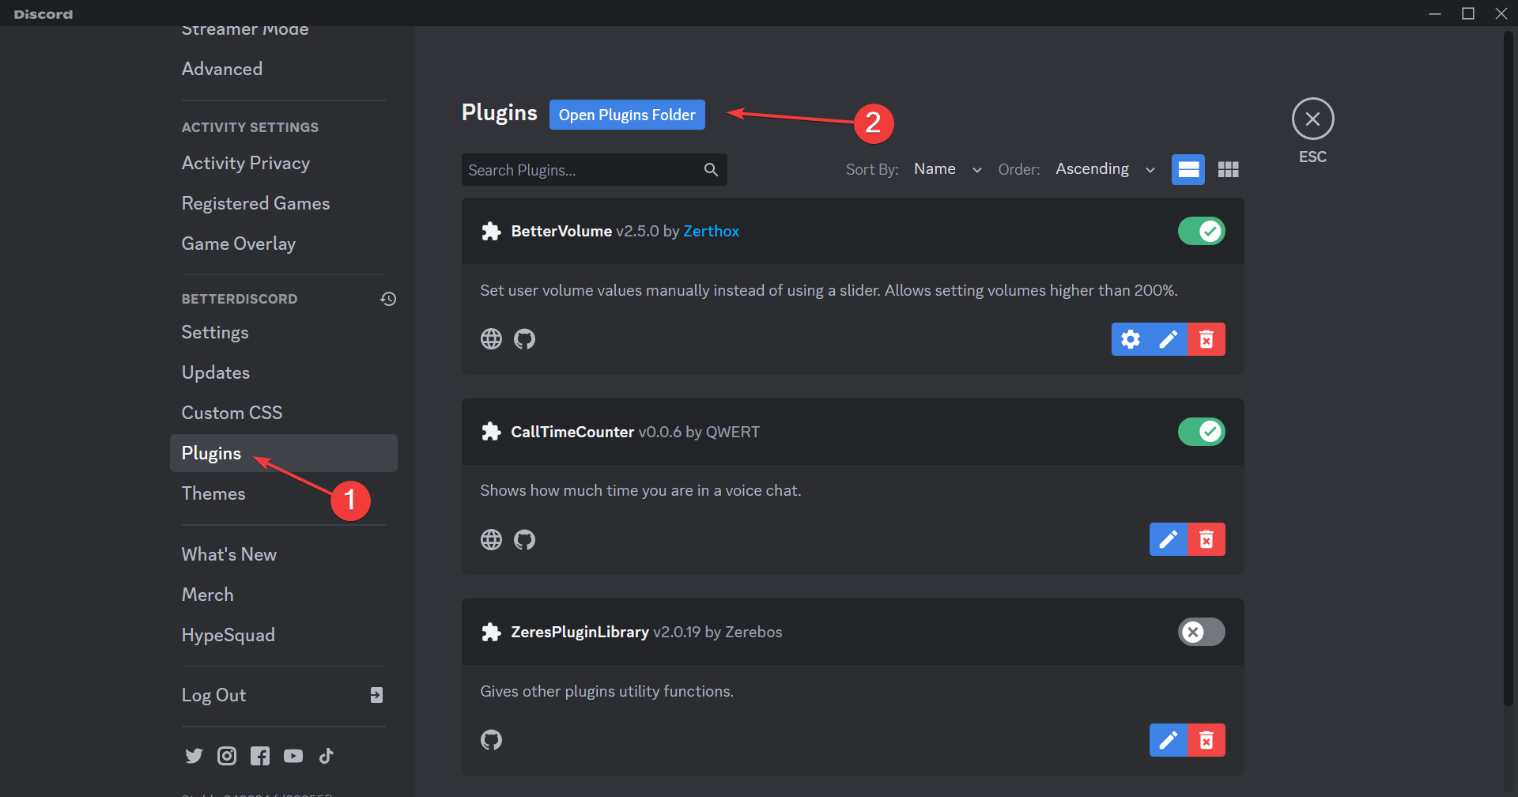Switch to list view layout

(1188, 169)
